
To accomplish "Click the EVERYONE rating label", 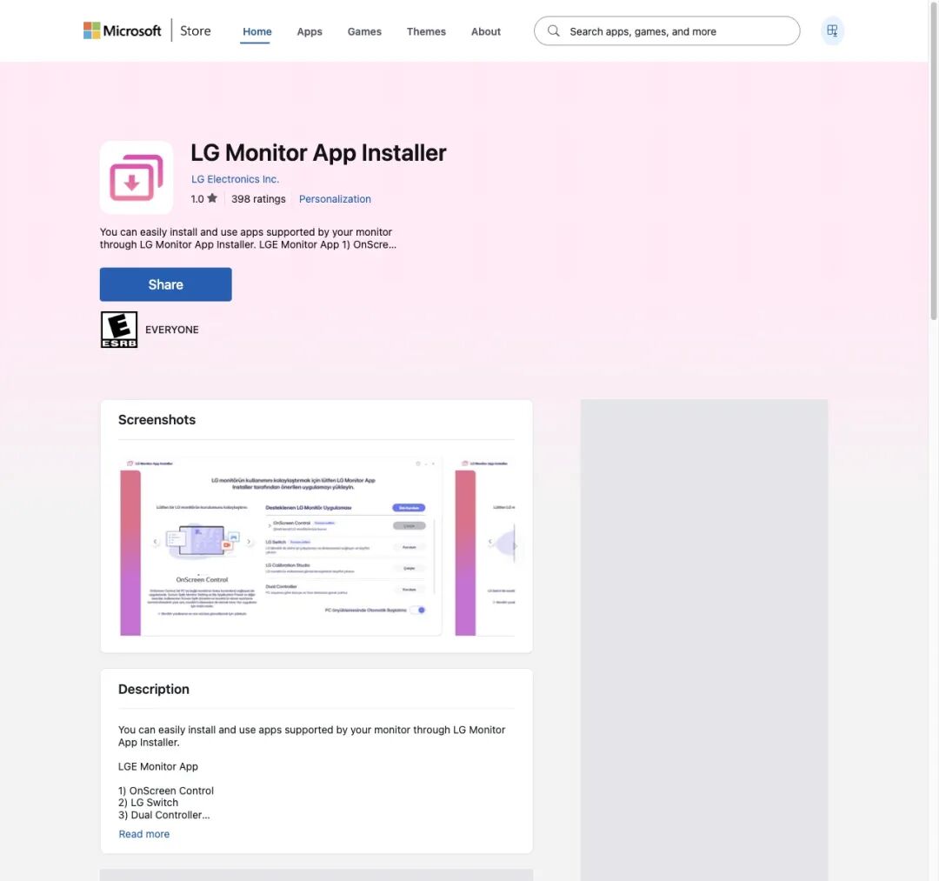I will coord(172,330).
